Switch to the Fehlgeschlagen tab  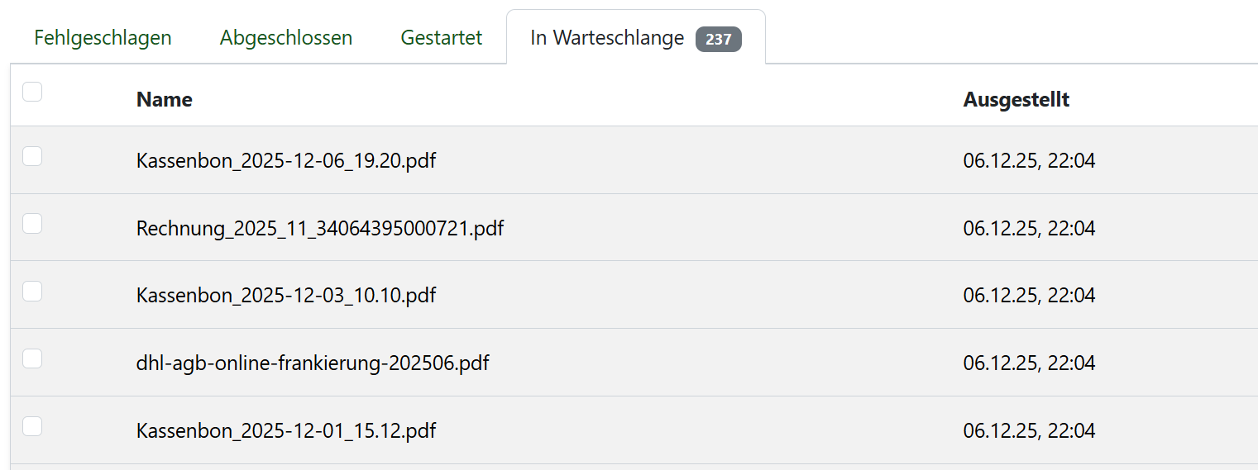tap(103, 38)
